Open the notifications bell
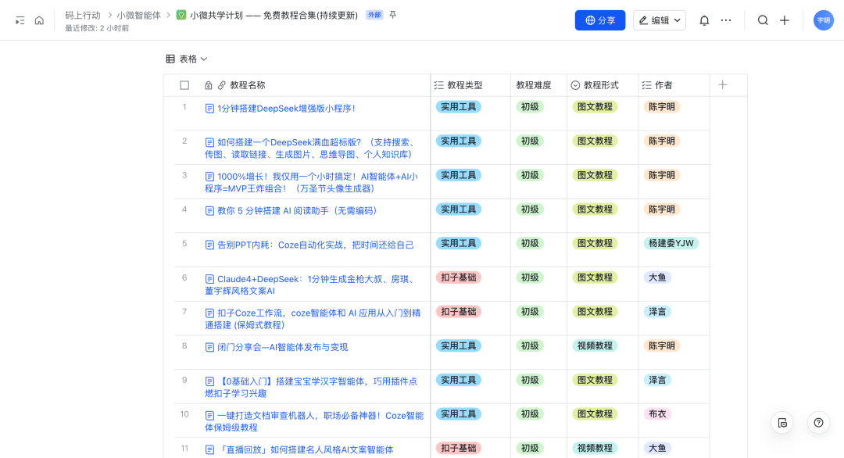The height and width of the screenshot is (458, 844). 704,20
